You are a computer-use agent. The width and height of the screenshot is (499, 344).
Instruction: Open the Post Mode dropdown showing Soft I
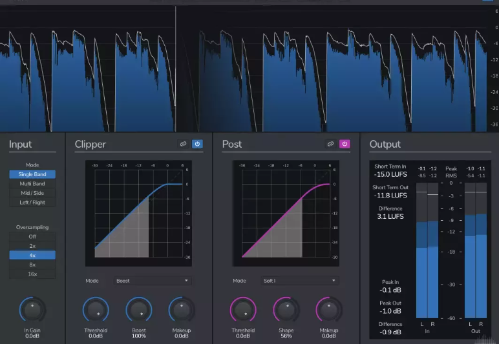[299, 281]
